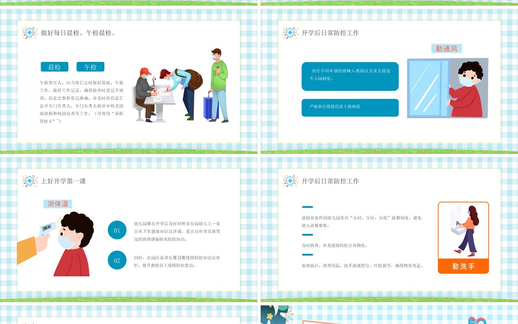
Task: Select the 勤通风 label
Action: click(446, 49)
